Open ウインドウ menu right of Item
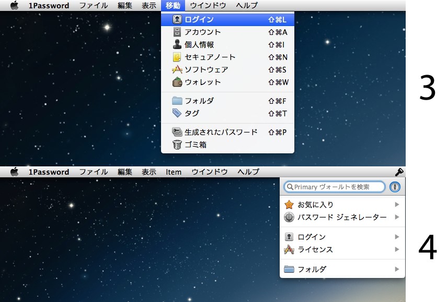The width and height of the screenshot is (447, 302). click(210, 172)
